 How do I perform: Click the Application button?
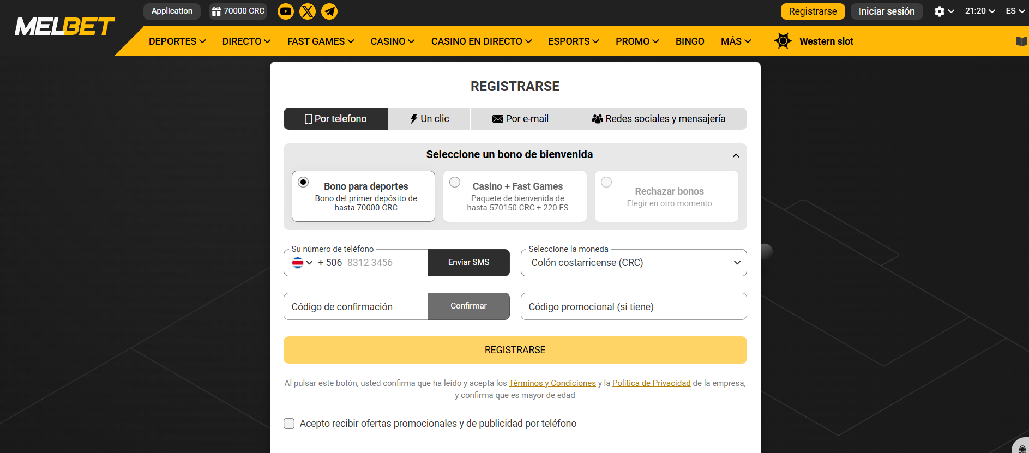172,11
